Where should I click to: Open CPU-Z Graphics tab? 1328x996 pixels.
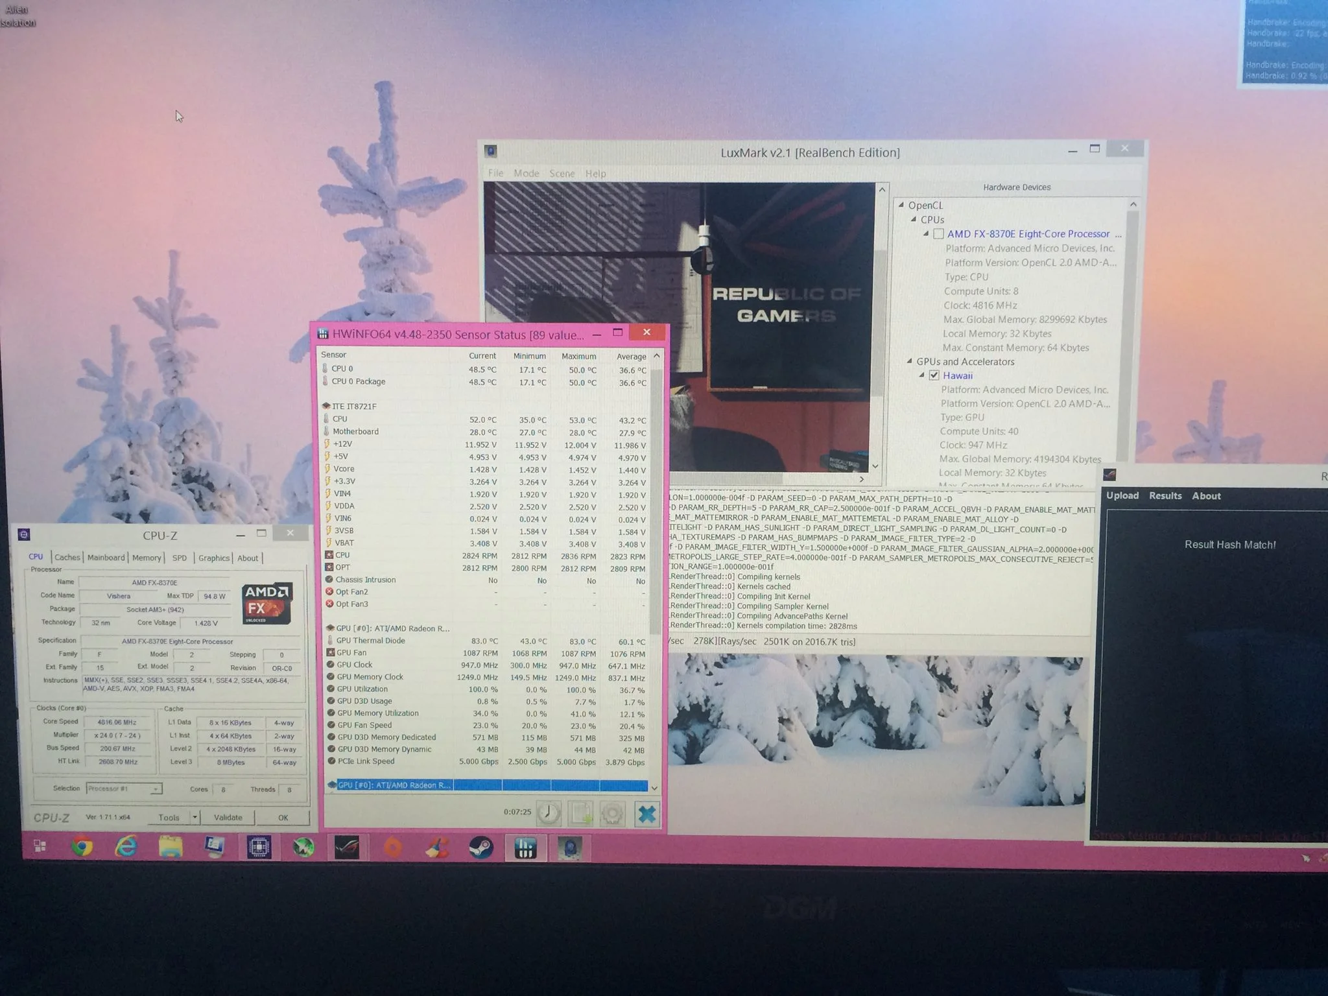tap(213, 558)
